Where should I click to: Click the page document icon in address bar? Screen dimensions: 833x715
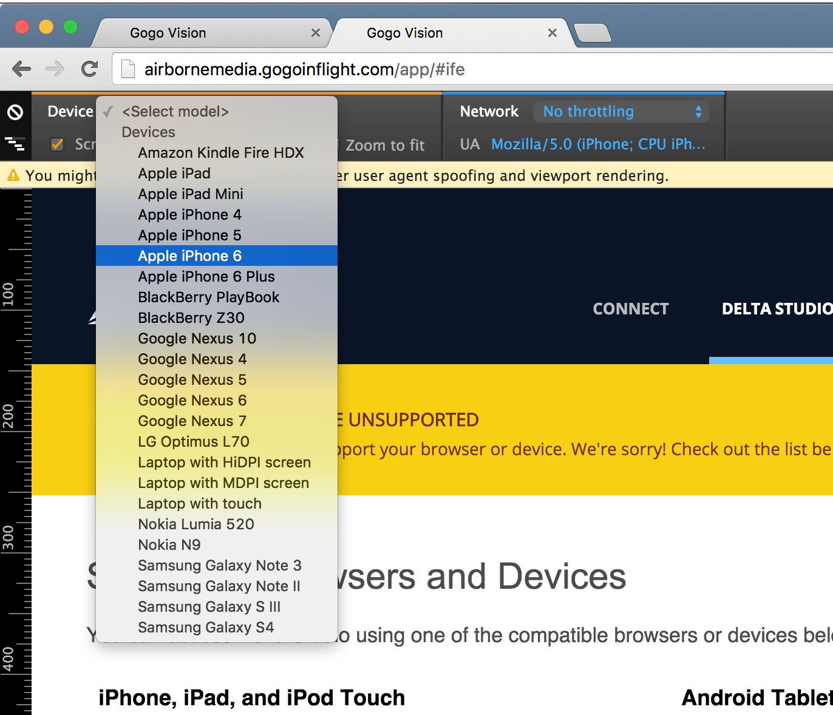[x=128, y=69]
